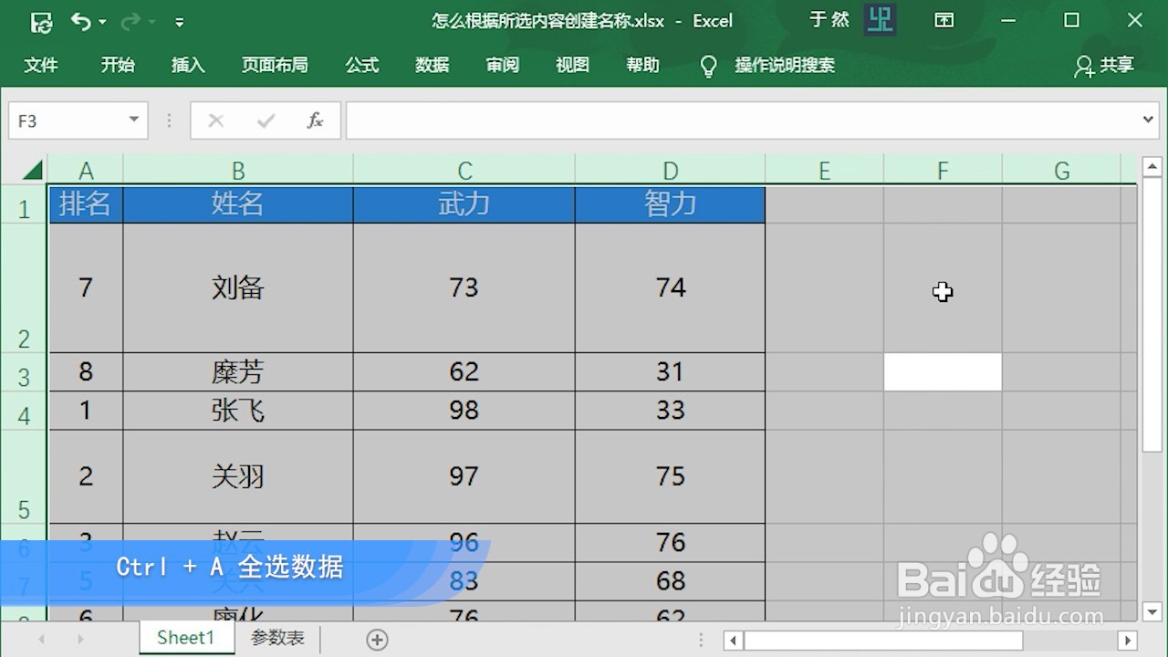Click the Insert Function fx icon
This screenshot has height=657, width=1168.
pyautogui.click(x=315, y=120)
